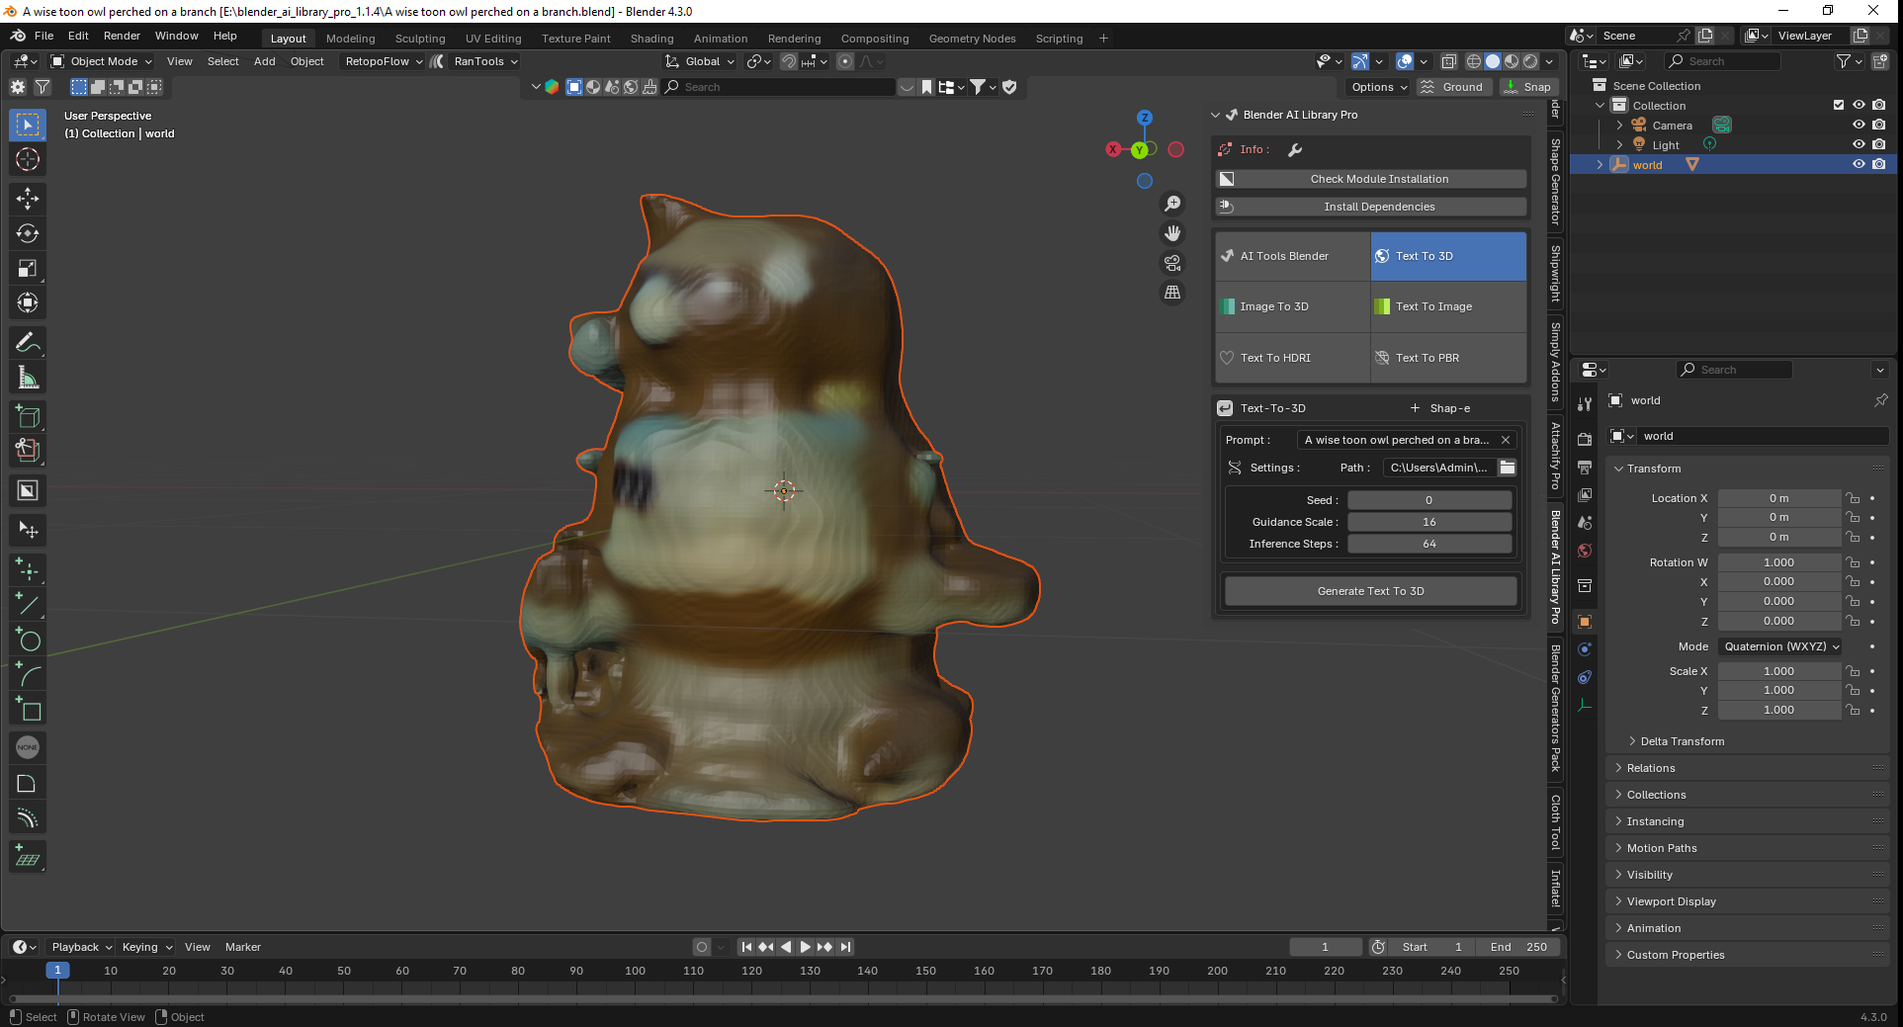Click Generate Text To 3D button
1903x1027 pixels.
(1370, 591)
